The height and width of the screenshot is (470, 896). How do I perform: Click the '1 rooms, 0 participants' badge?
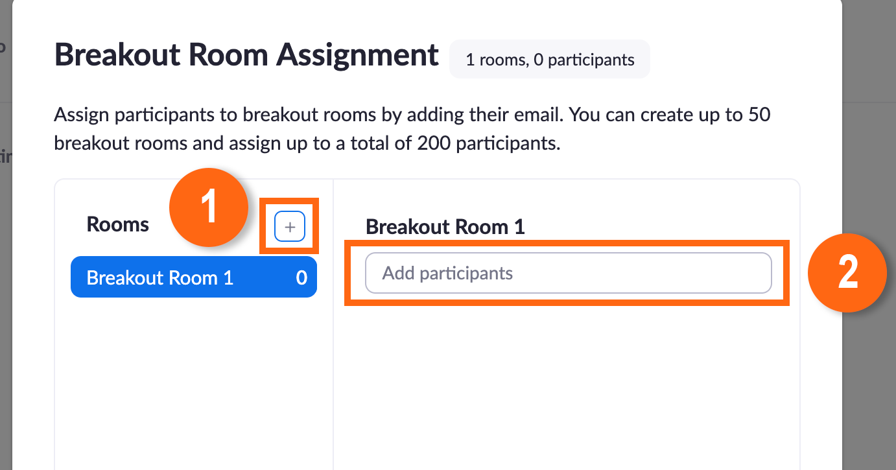coord(550,60)
